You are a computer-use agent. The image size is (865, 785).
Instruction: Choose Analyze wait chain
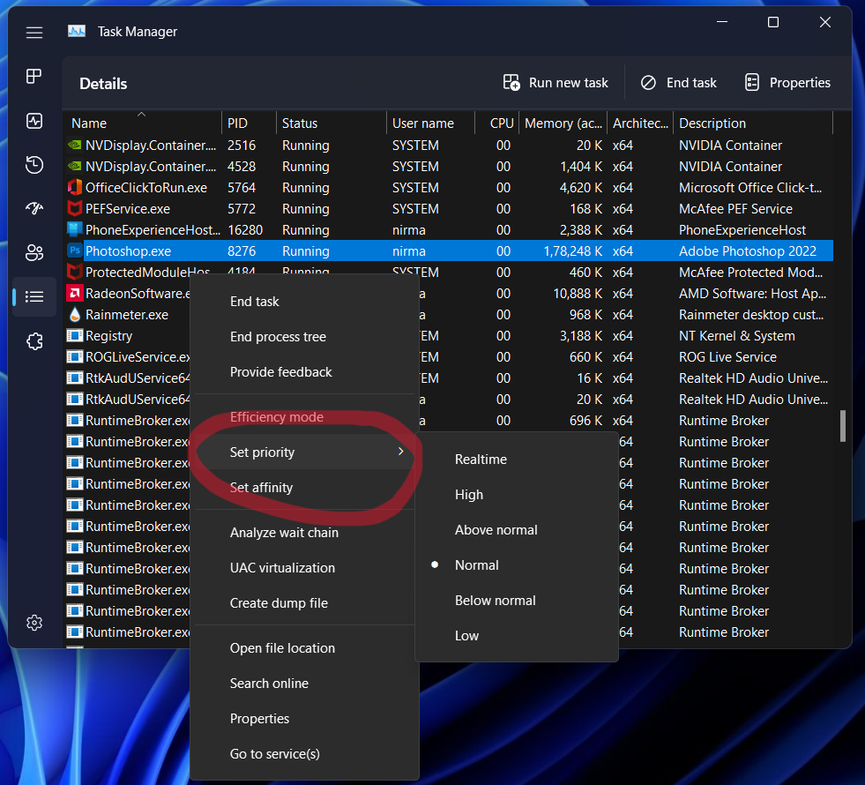point(304,533)
